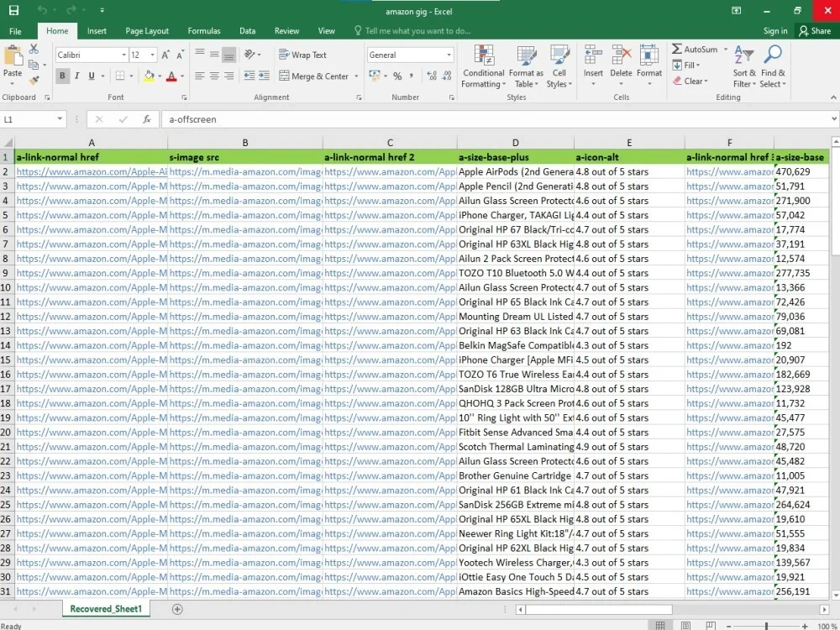Toggle Bold formatting
The image size is (840, 630).
[x=62, y=76]
